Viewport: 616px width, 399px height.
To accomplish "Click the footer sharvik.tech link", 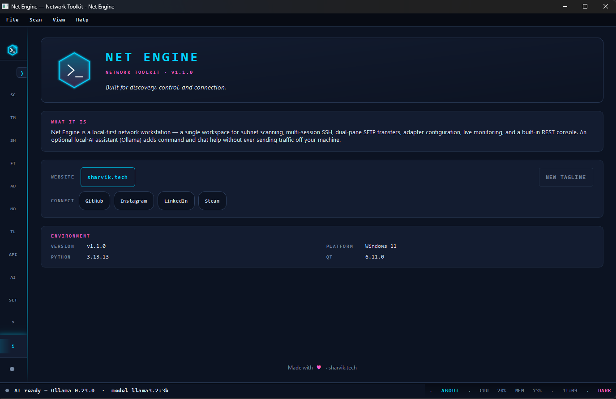I will [x=342, y=368].
